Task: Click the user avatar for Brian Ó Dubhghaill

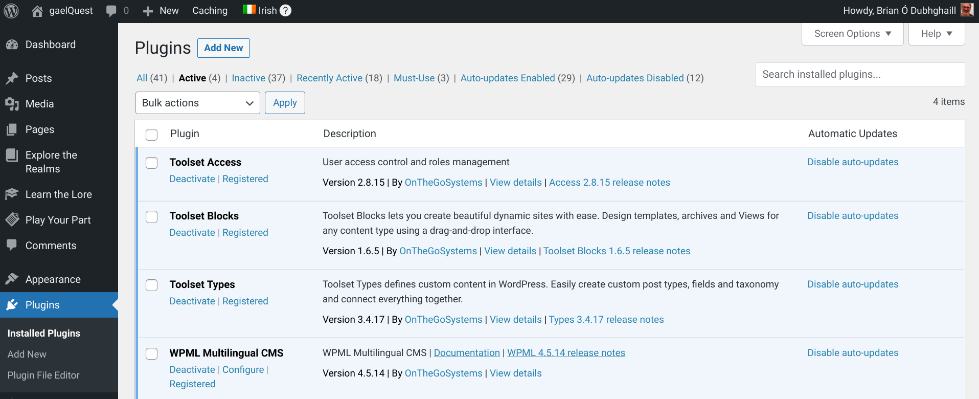Action: point(967,10)
